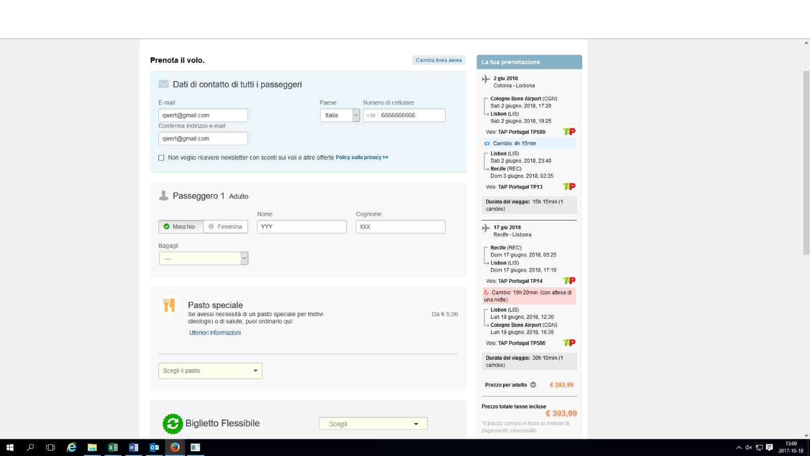Click the Durata del viaggio: 15h 15min text
The image size is (810, 456).
pos(524,205)
